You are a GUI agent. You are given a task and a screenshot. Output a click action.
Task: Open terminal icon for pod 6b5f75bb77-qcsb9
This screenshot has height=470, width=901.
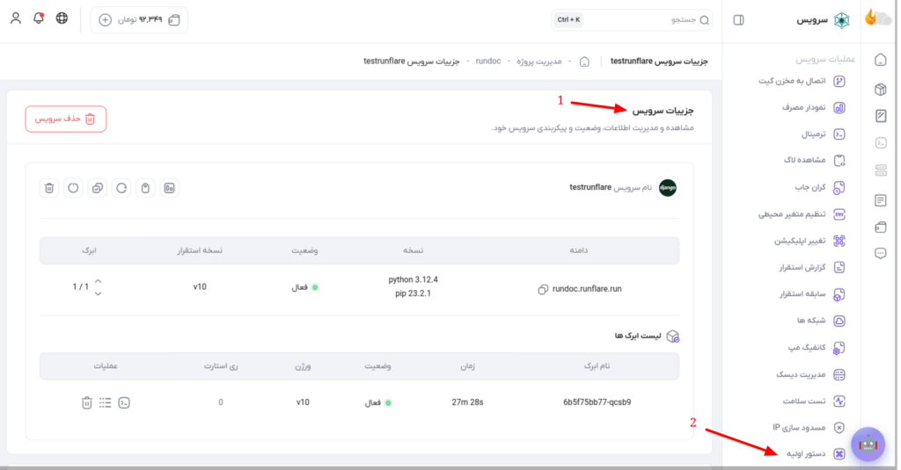[124, 403]
